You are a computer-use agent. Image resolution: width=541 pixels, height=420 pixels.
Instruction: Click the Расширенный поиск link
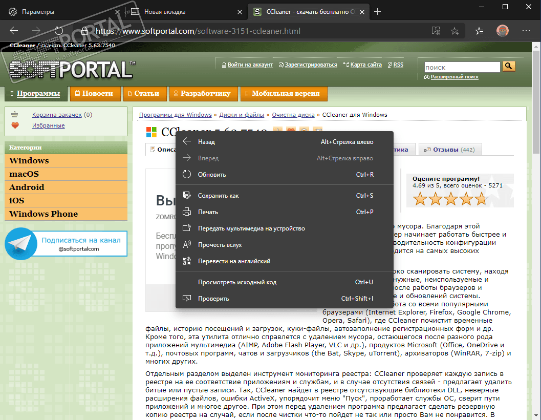pyautogui.click(x=455, y=77)
